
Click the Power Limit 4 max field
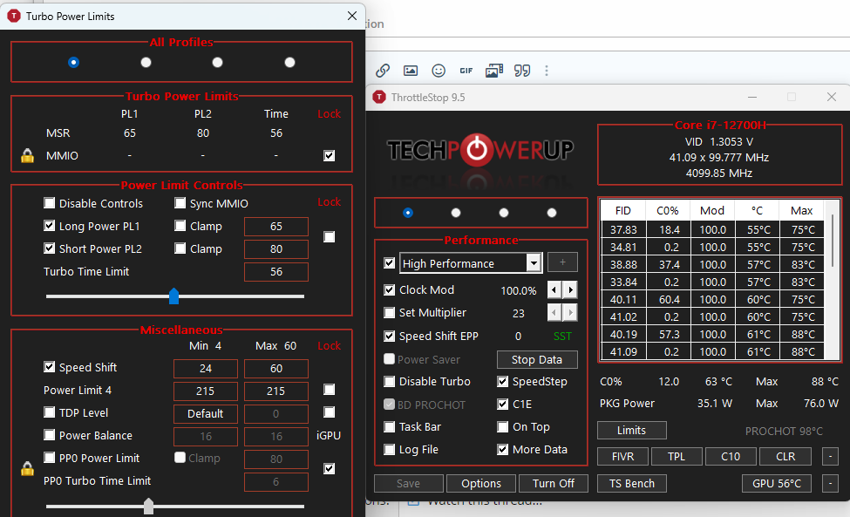tap(276, 391)
